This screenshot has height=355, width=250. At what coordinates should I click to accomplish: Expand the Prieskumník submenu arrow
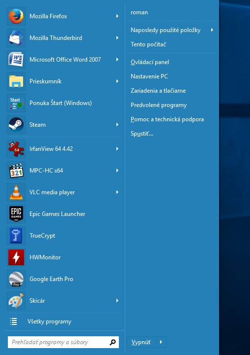[x=117, y=81]
